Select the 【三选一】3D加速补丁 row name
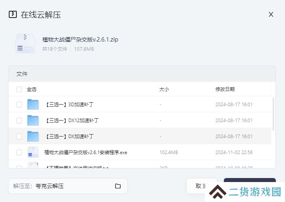Image resolution: width=285 pixels, height=202 pixels. click(x=69, y=105)
